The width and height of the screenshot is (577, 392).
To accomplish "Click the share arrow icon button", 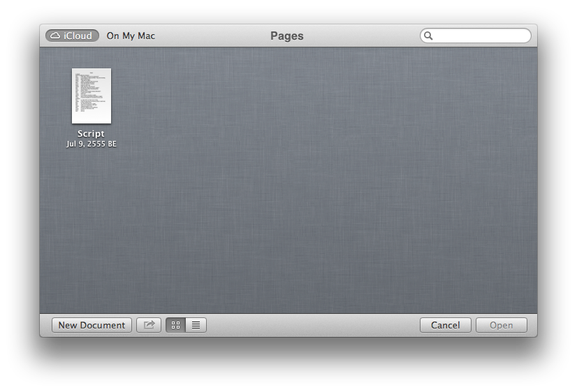I will [x=148, y=325].
